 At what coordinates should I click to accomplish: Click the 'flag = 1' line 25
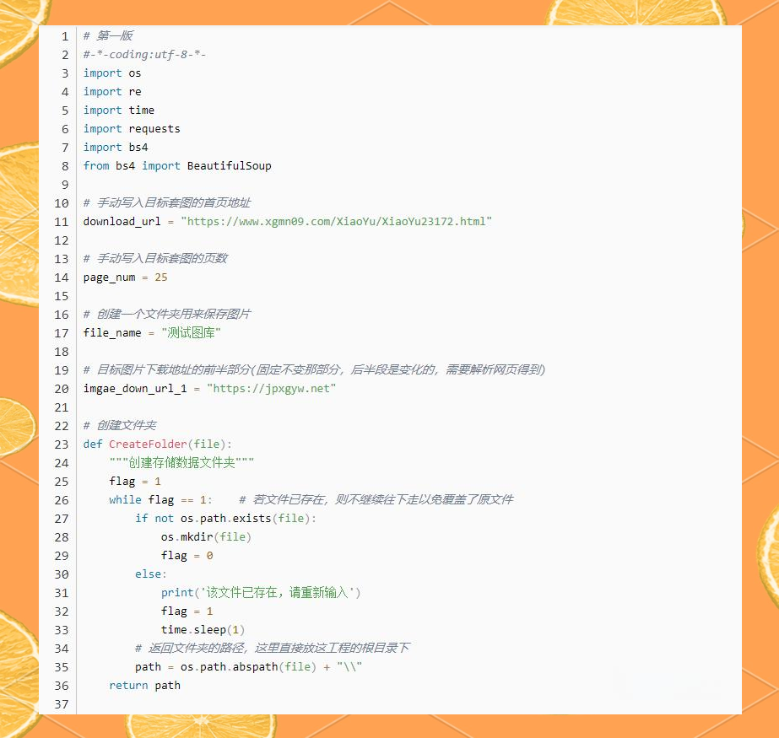point(135,482)
